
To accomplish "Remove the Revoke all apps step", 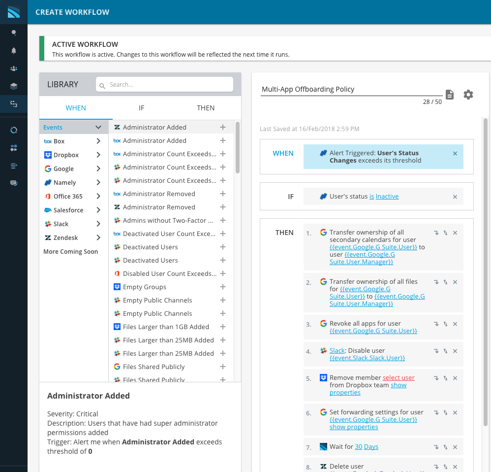I will coord(455,324).
